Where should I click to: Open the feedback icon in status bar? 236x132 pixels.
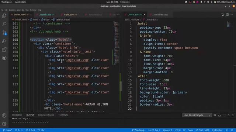click(x=227, y=130)
